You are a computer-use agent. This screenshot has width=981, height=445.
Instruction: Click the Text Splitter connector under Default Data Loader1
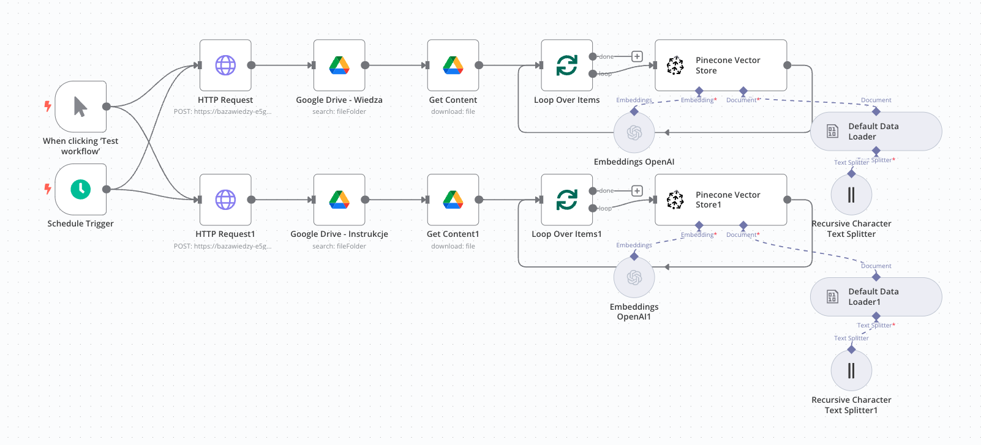pyautogui.click(x=876, y=316)
